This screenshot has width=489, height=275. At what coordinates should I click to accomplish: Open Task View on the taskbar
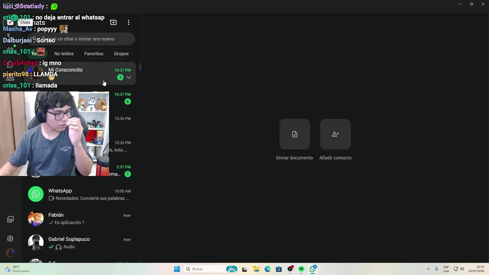[245, 269]
